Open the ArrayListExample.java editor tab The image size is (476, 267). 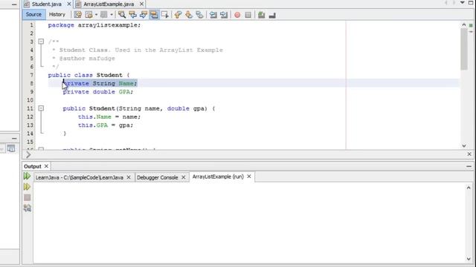pyautogui.click(x=109, y=4)
